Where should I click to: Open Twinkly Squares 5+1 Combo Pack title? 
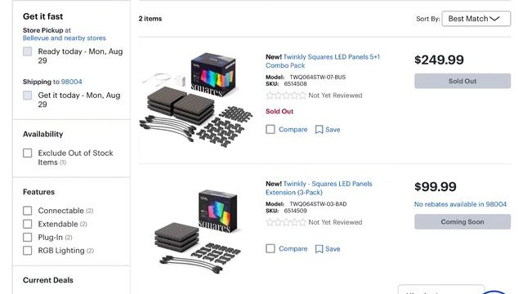click(x=323, y=61)
